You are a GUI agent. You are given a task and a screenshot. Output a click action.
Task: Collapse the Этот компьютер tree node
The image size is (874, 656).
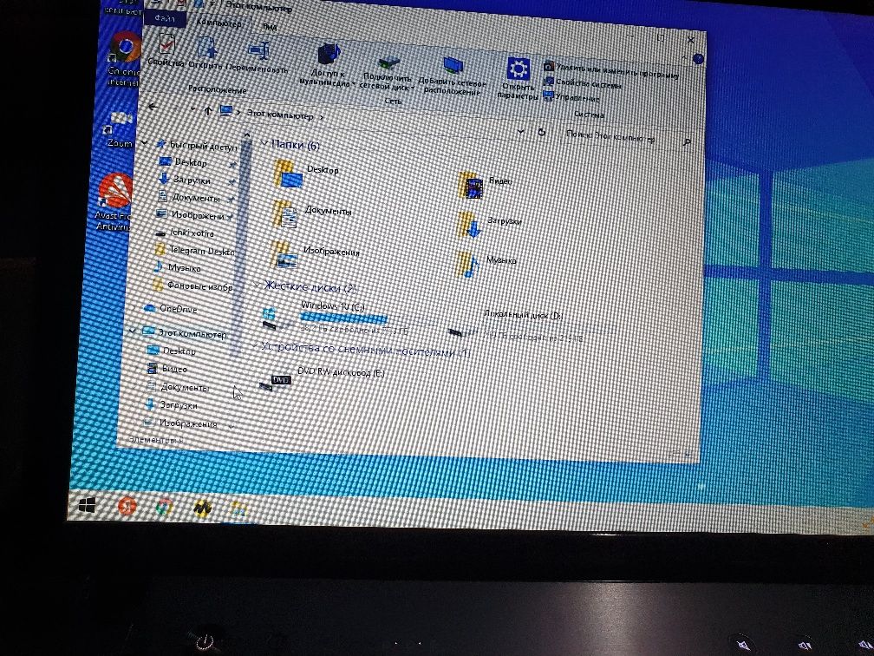[x=133, y=331]
